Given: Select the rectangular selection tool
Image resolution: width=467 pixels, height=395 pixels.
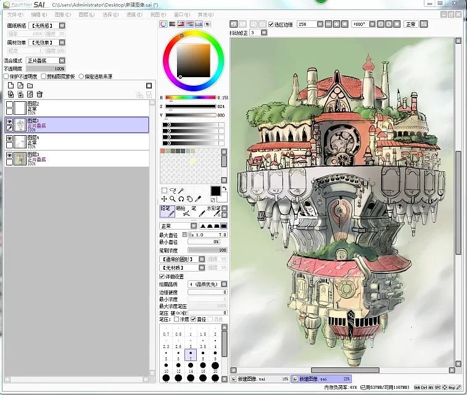Looking at the screenshot, I should [x=164, y=190].
